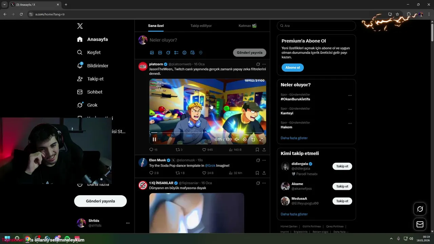Repost Elon Musk's post
434x244 pixels.
[x=180, y=173]
